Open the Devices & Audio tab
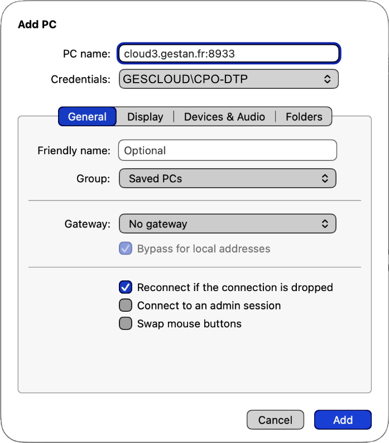This screenshot has height=443, width=389. coord(224,116)
